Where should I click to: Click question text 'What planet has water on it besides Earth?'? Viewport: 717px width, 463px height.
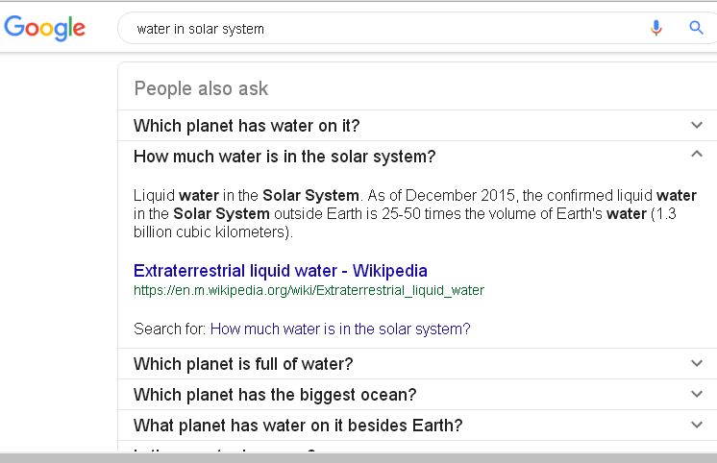click(298, 426)
